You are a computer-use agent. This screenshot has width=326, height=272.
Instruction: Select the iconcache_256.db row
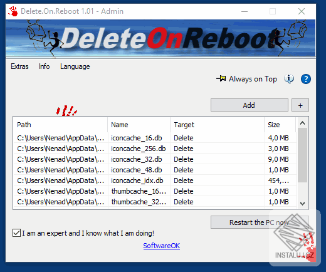pos(155,149)
